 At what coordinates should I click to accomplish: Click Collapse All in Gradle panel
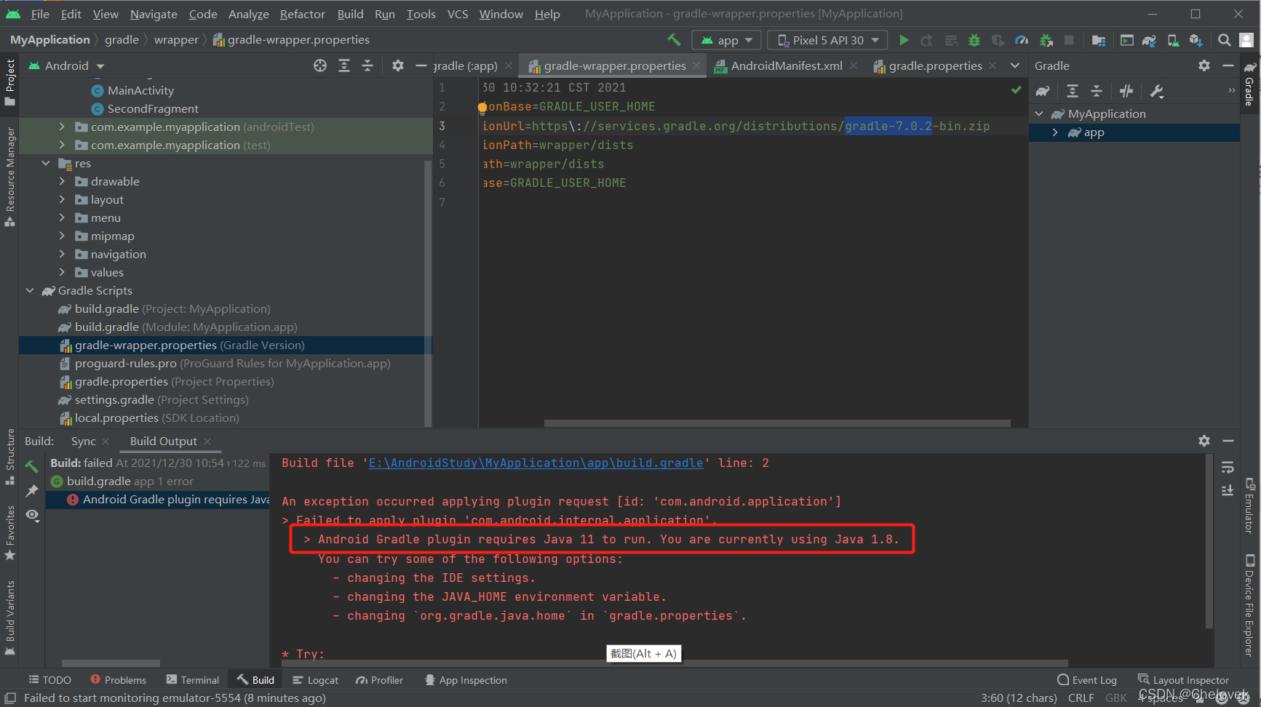(1097, 91)
